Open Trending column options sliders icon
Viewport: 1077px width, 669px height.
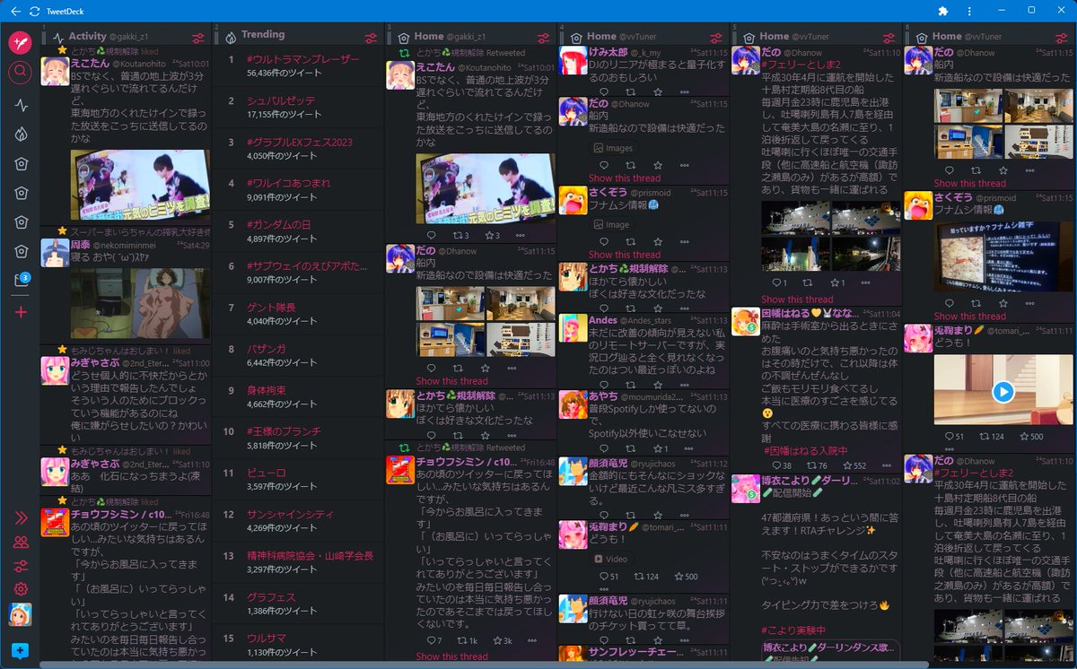coord(371,38)
